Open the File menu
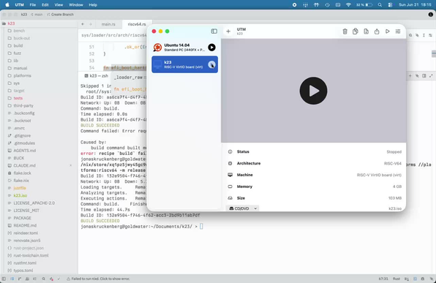 tap(32, 4)
